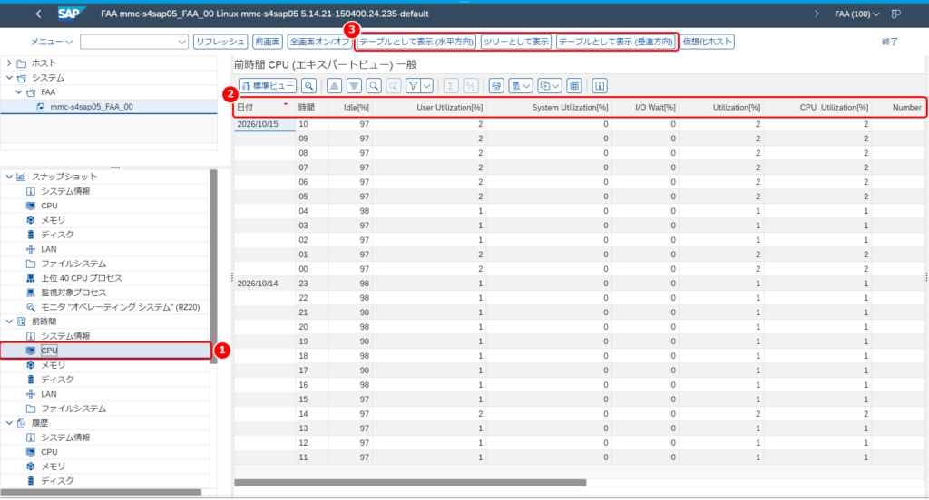Click the System Utilization[%] column header
This screenshot has height=500, width=929.
(549, 108)
